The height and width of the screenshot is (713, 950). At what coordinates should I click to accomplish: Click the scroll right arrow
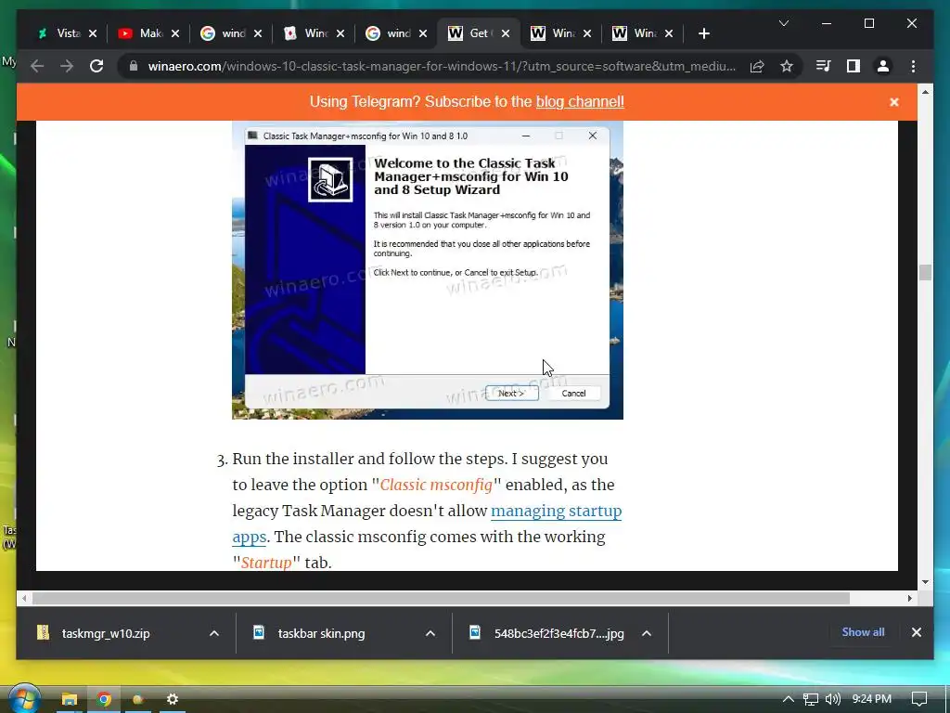pos(909,598)
